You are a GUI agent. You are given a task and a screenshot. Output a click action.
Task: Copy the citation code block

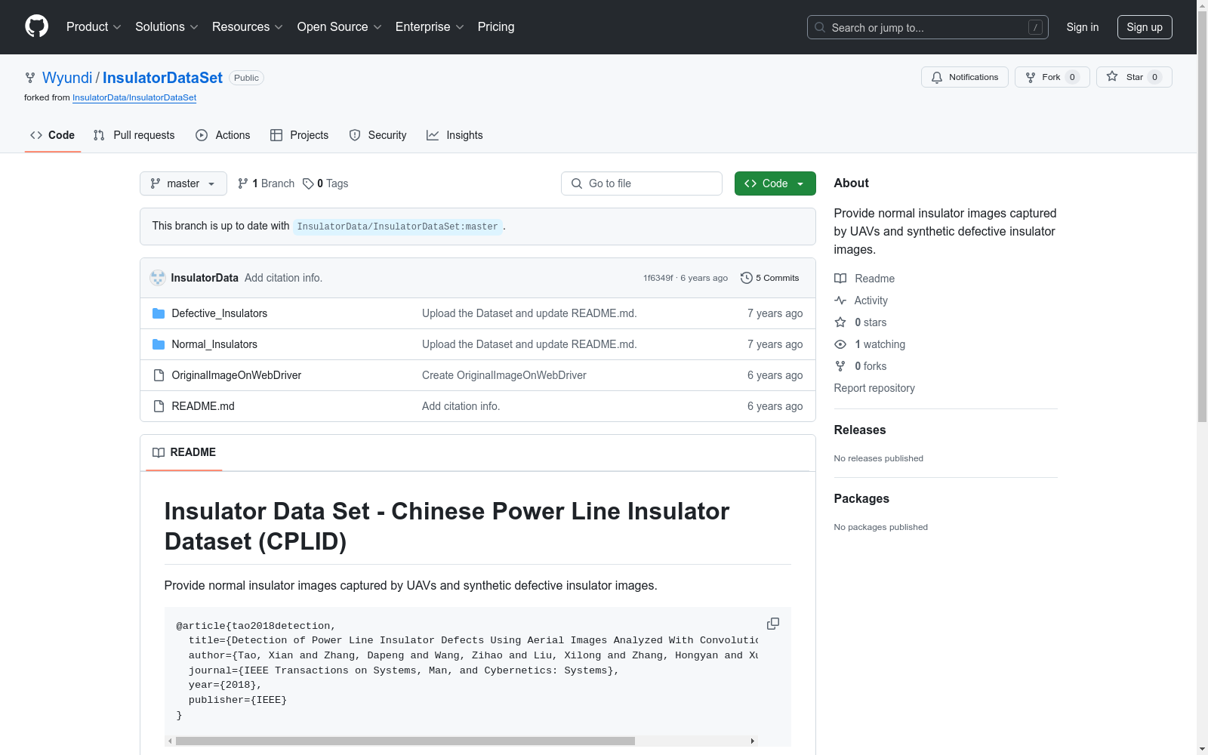[x=773, y=624]
